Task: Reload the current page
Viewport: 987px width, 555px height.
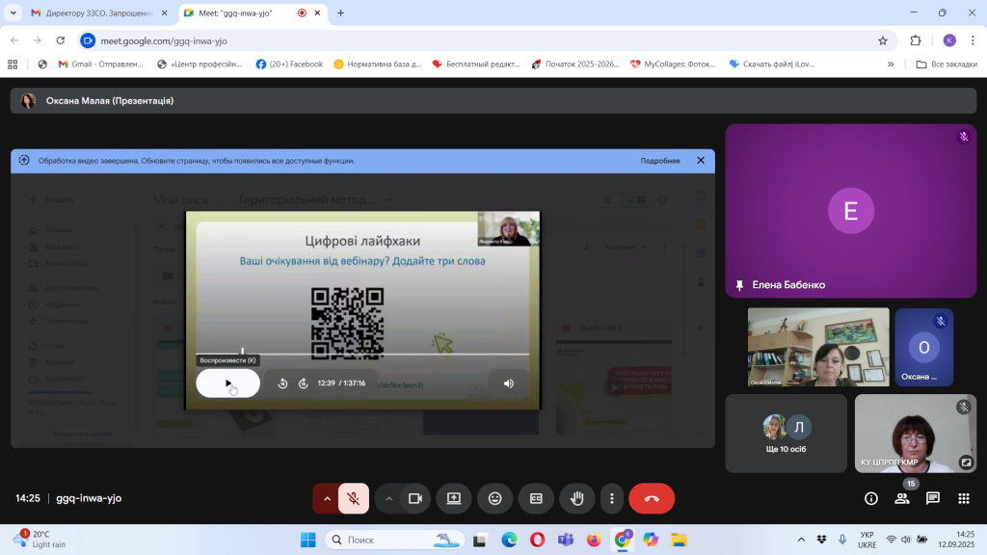Action: [x=61, y=40]
